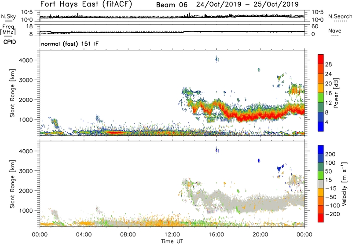Click the '08:00' time axis label
Screen dimensions: 352x244
point(128,235)
